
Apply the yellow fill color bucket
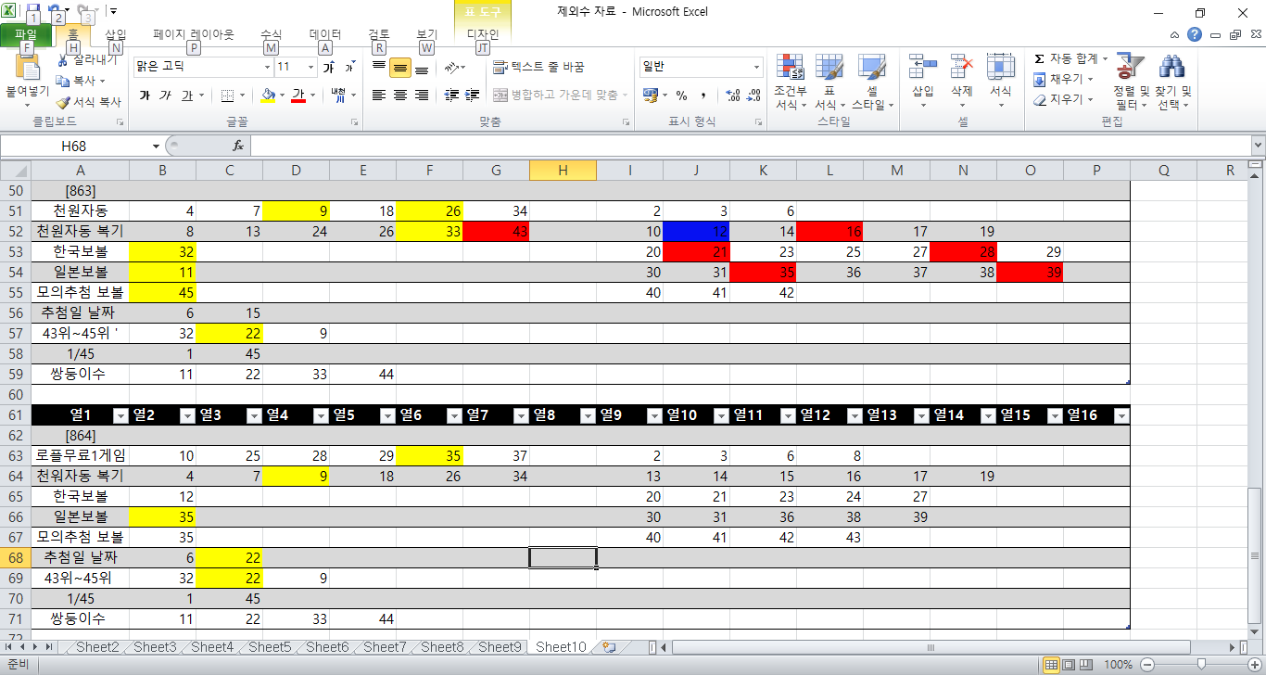(268, 96)
